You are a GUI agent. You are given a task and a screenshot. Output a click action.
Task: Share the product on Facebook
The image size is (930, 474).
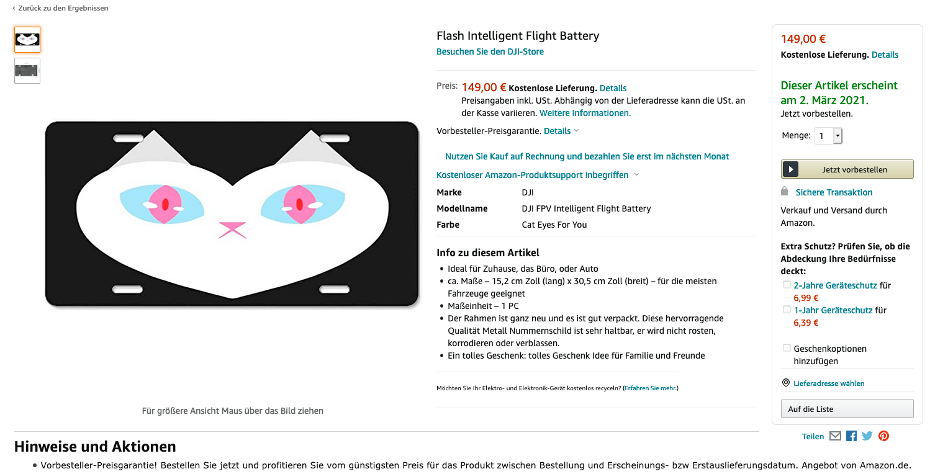[851, 436]
